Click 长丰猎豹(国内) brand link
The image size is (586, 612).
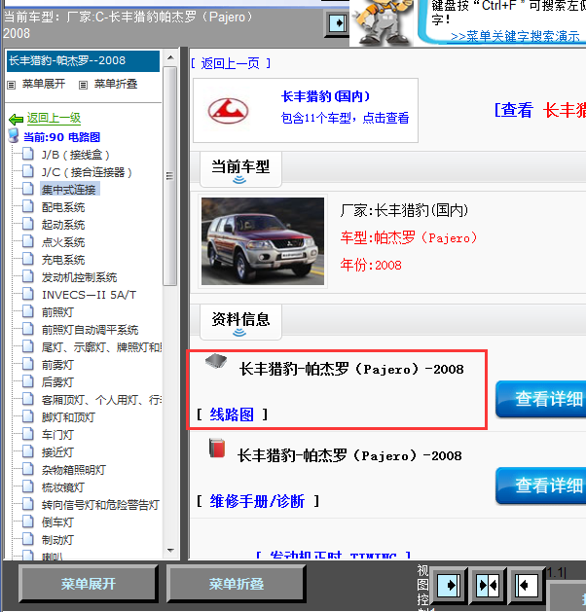(x=325, y=96)
